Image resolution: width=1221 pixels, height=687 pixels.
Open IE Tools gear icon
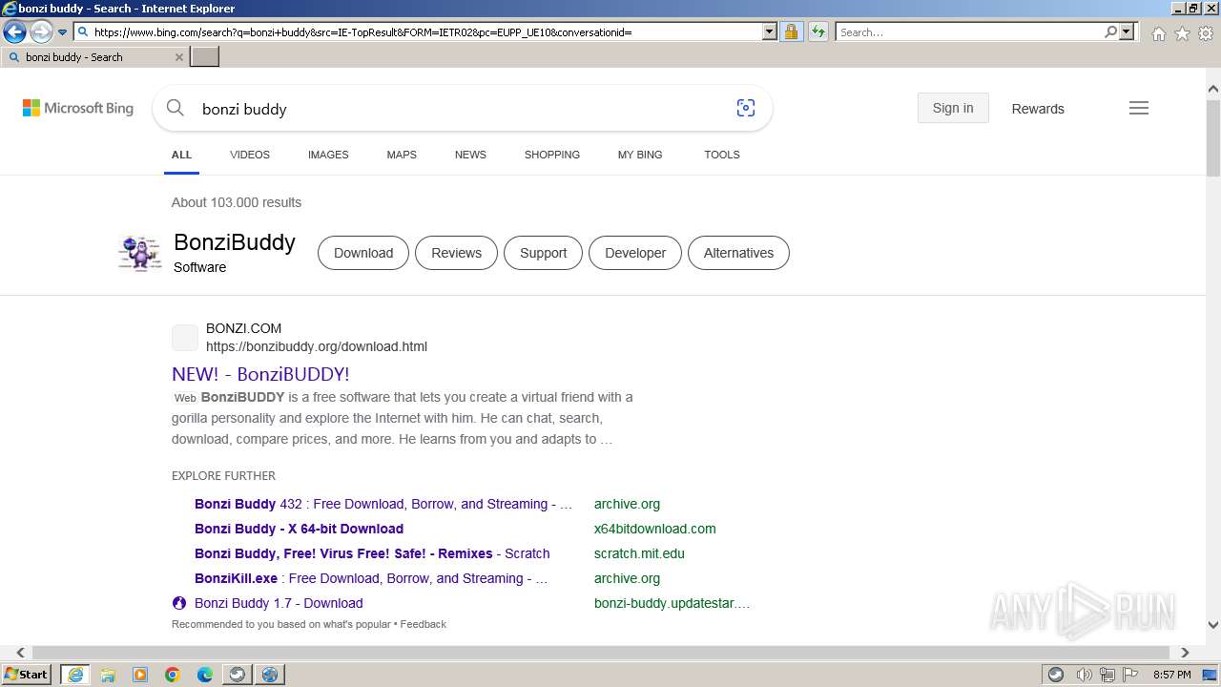click(x=1206, y=33)
